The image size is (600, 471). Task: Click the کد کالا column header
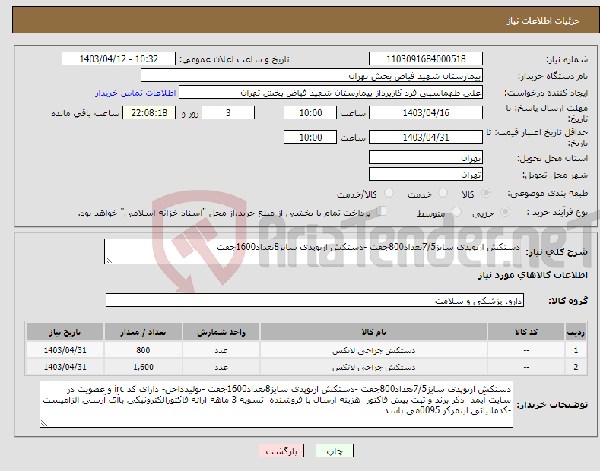coord(526,332)
